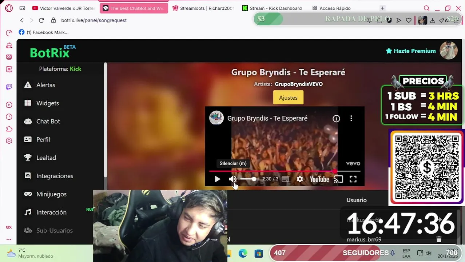The image size is (465, 262).
Task: Adjust the YouTube volume slider
Action: point(248,179)
